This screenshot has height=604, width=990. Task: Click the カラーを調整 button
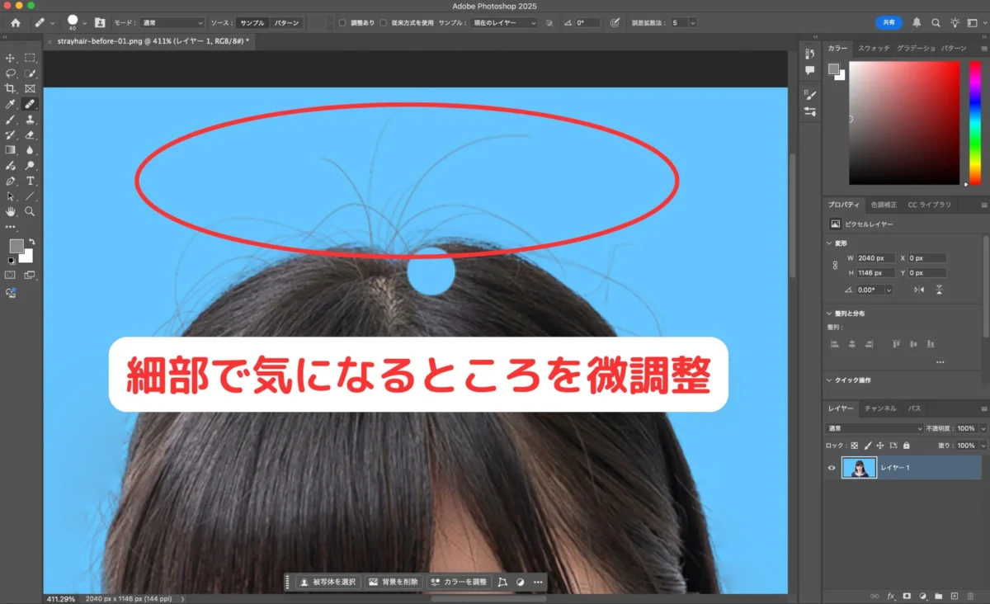[x=460, y=582]
